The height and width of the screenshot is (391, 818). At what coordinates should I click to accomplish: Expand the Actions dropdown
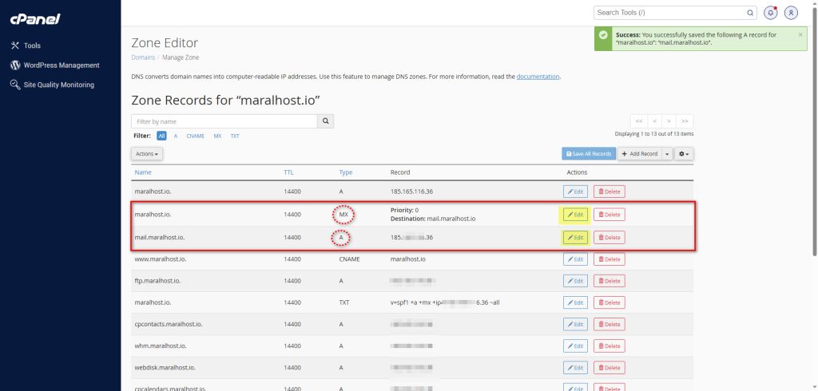148,153
